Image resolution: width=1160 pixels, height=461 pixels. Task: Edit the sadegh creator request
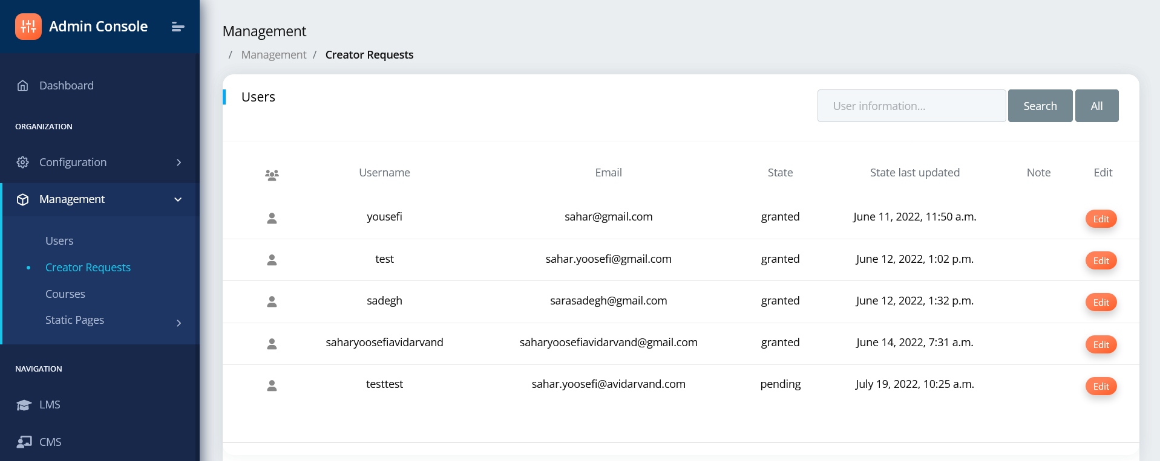coord(1101,302)
